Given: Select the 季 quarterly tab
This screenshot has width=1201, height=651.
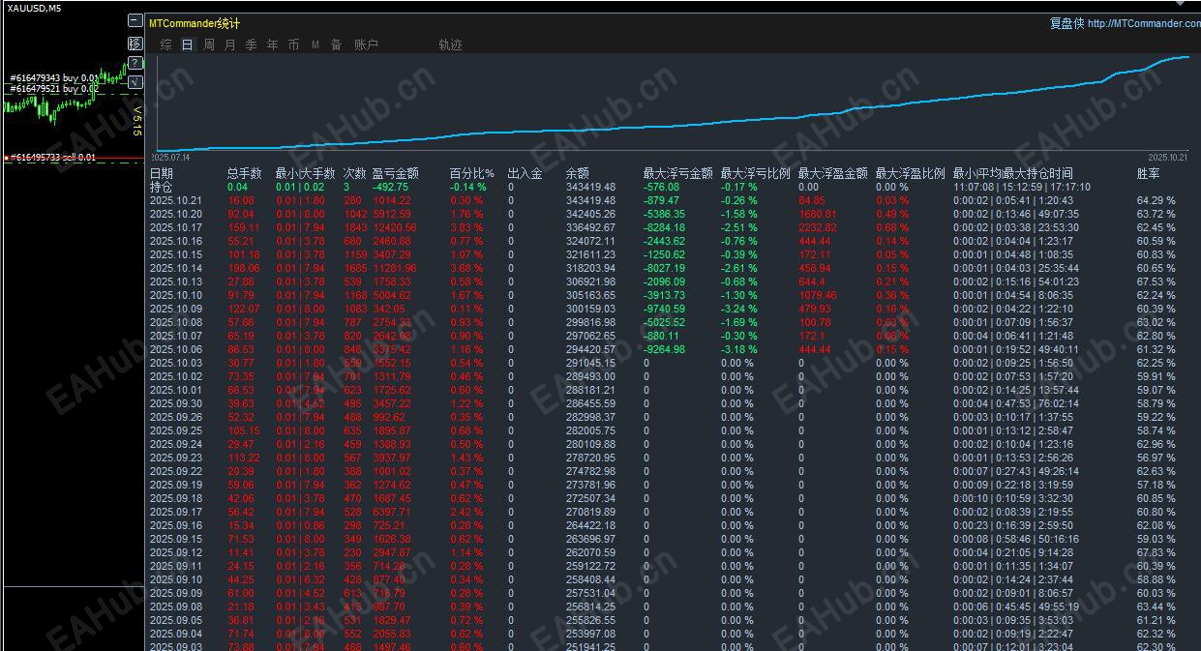Looking at the screenshot, I should (x=252, y=44).
